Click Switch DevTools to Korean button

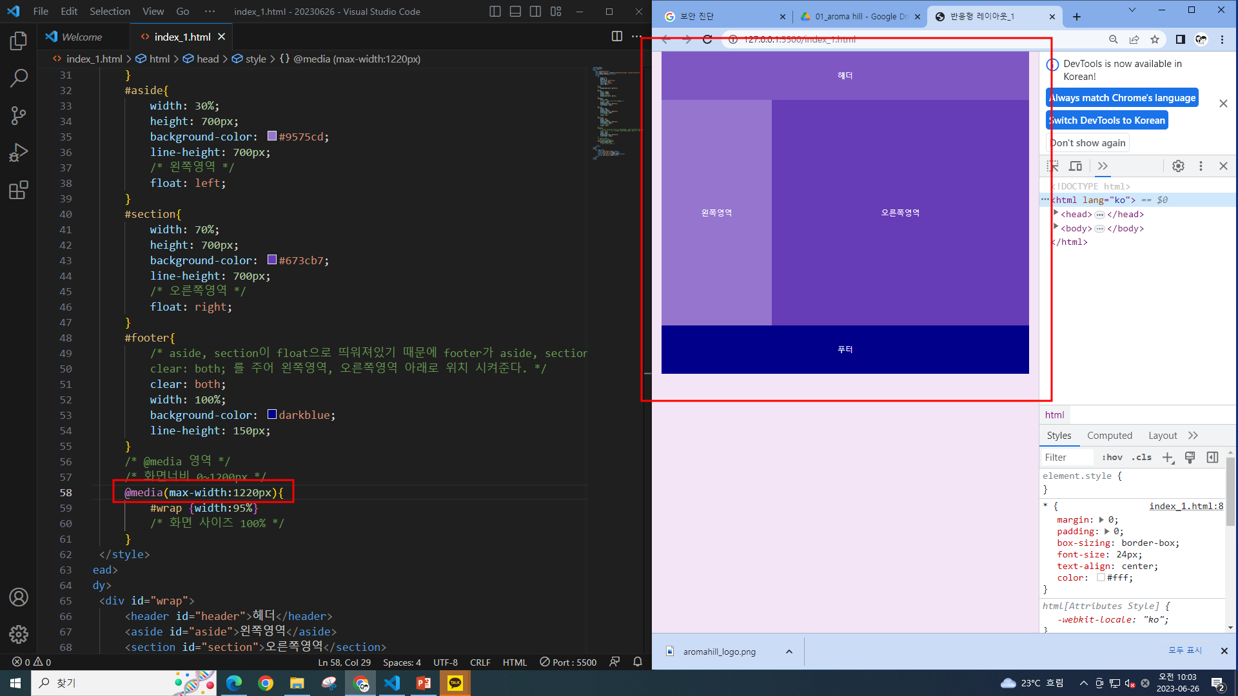point(1106,121)
